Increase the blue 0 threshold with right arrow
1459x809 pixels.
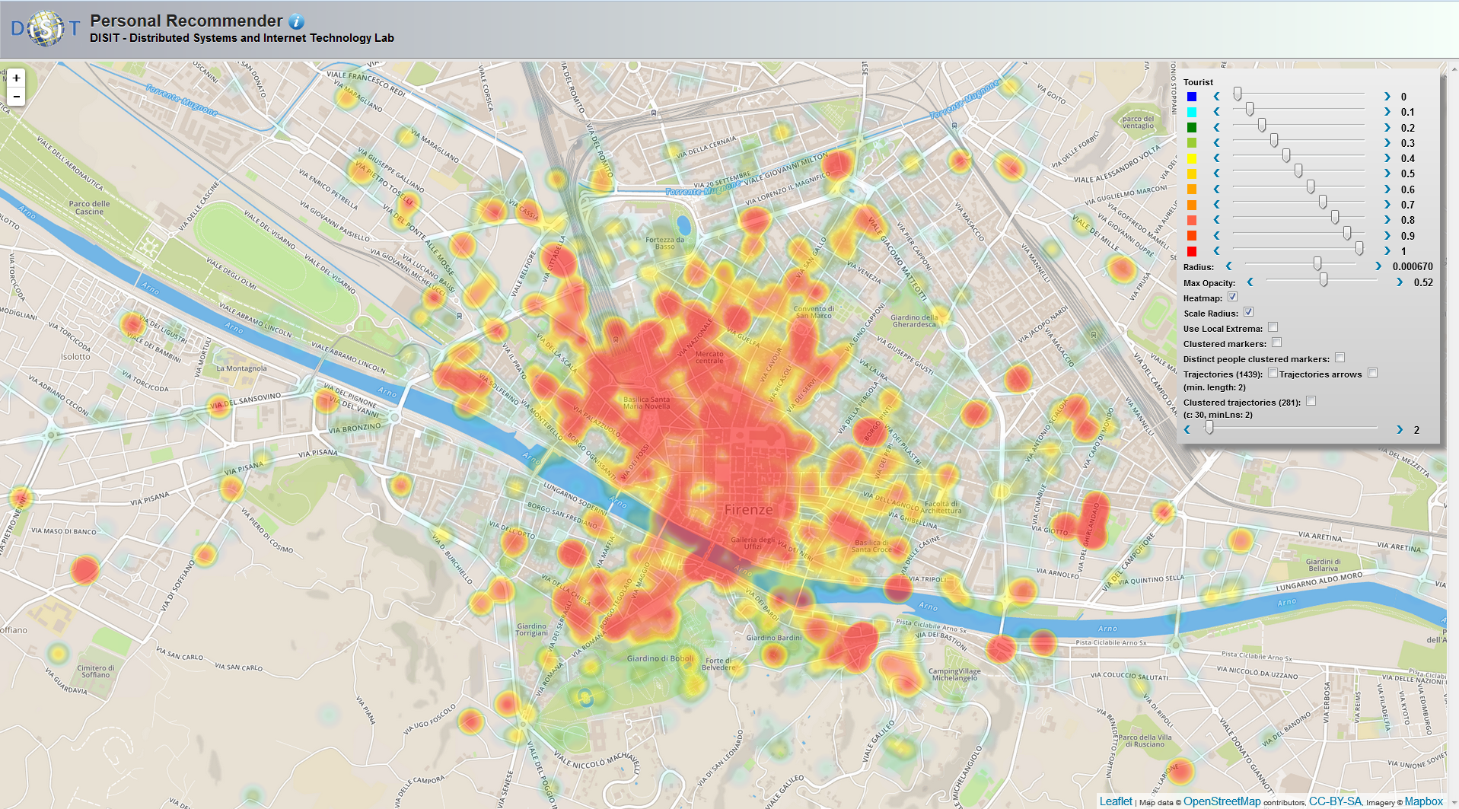(x=1387, y=96)
